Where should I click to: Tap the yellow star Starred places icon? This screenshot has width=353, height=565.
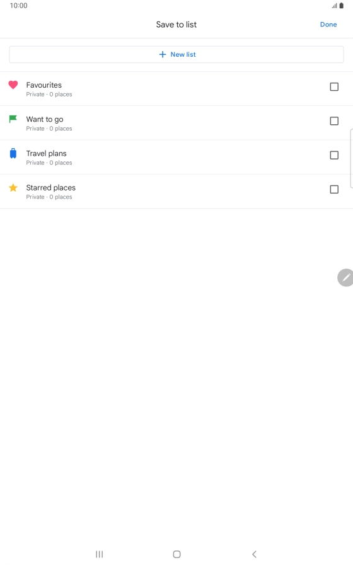click(x=13, y=188)
